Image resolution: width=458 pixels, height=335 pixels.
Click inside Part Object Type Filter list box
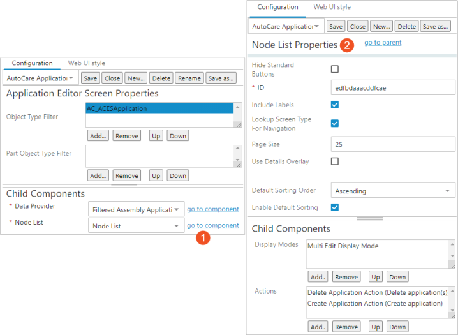tap(159, 156)
